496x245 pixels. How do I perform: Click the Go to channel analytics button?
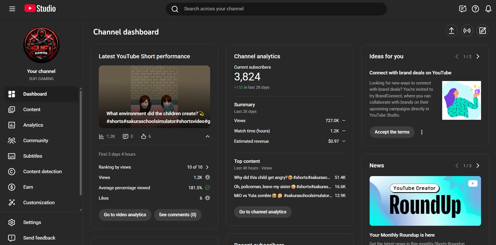pos(263,212)
